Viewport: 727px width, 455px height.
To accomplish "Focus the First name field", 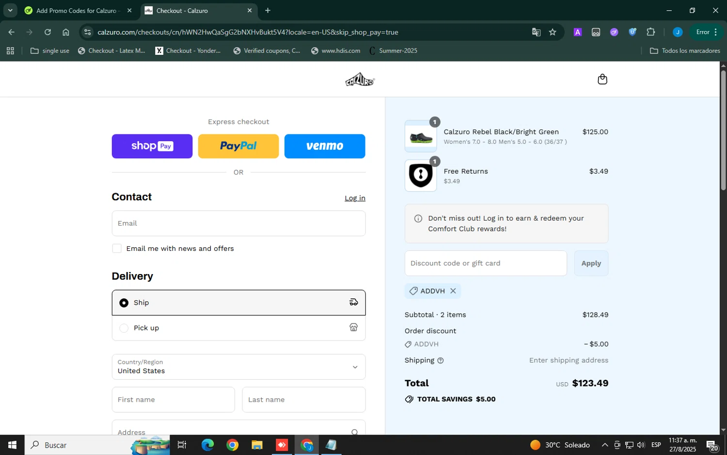I will coord(173,400).
